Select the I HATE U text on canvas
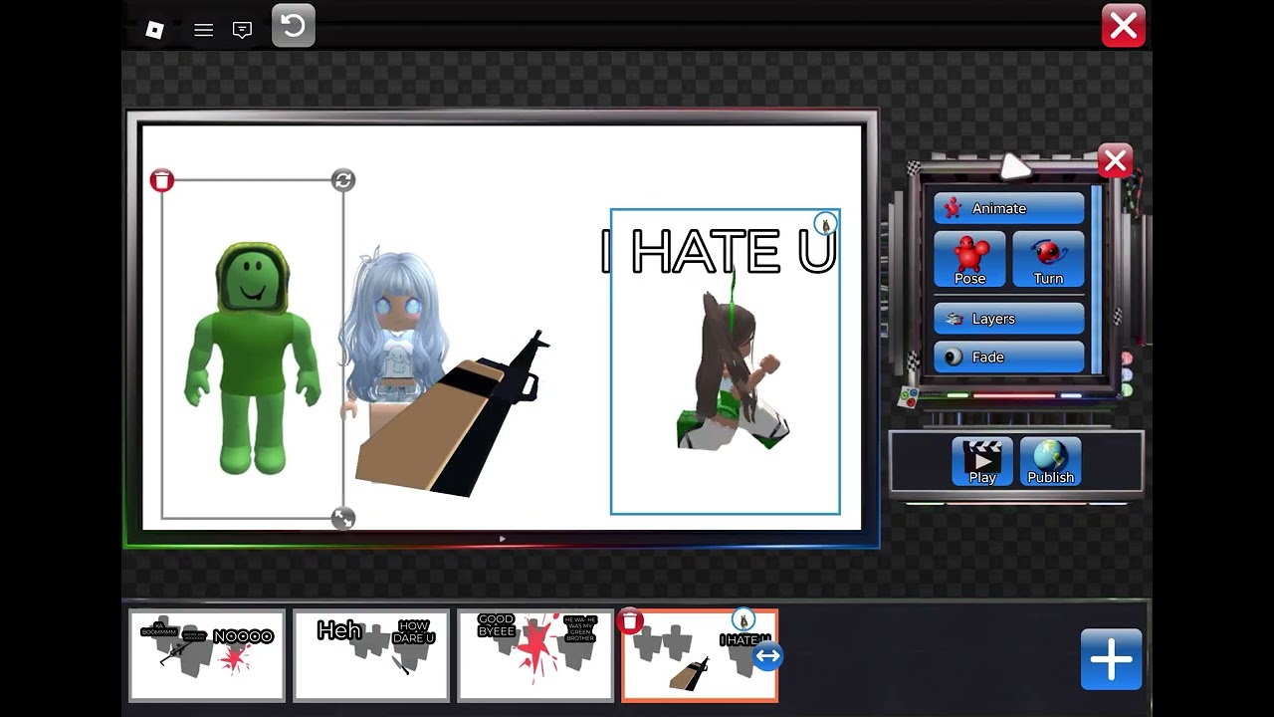 pos(719,251)
